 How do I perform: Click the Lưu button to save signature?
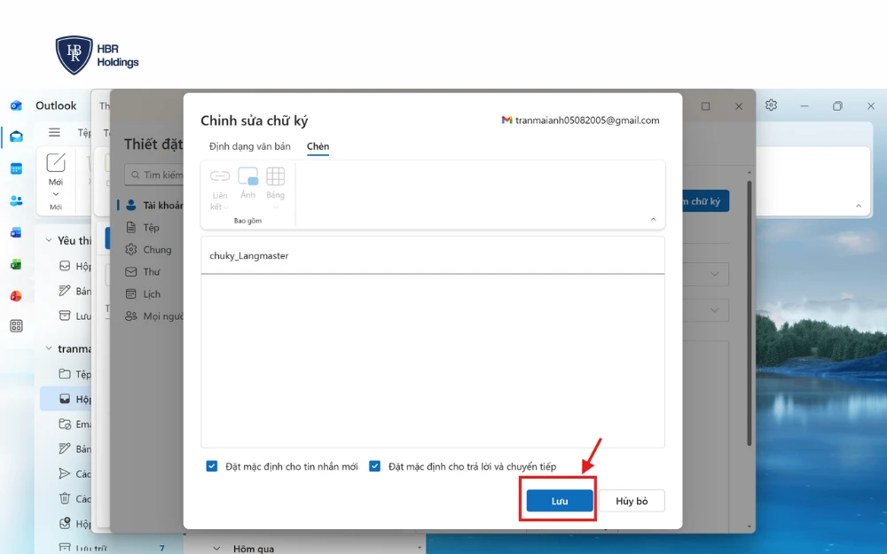click(560, 501)
